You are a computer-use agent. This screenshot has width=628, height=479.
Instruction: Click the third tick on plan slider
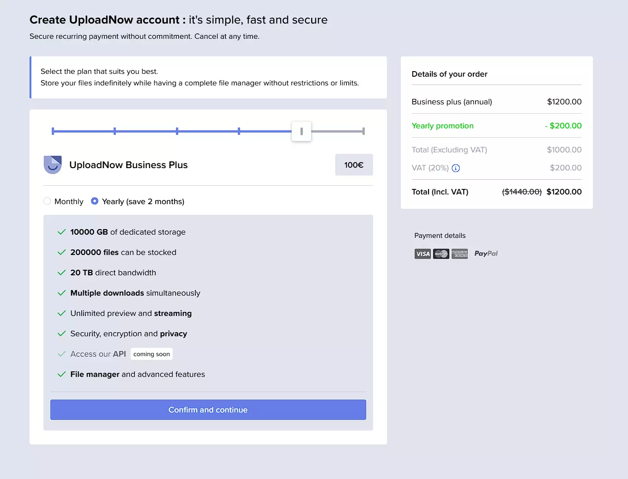click(x=177, y=131)
